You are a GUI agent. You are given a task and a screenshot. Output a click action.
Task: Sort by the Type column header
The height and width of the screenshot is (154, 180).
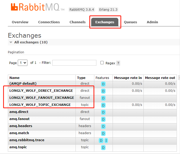(x=81, y=78)
